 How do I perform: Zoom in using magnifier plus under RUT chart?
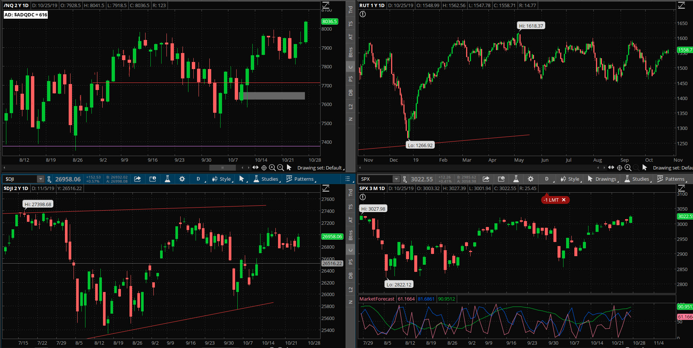(x=628, y=168)
